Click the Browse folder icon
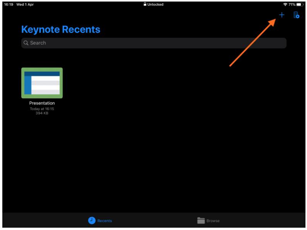The height and width of the screenshot is (230, 307). (x=201, y=221)
